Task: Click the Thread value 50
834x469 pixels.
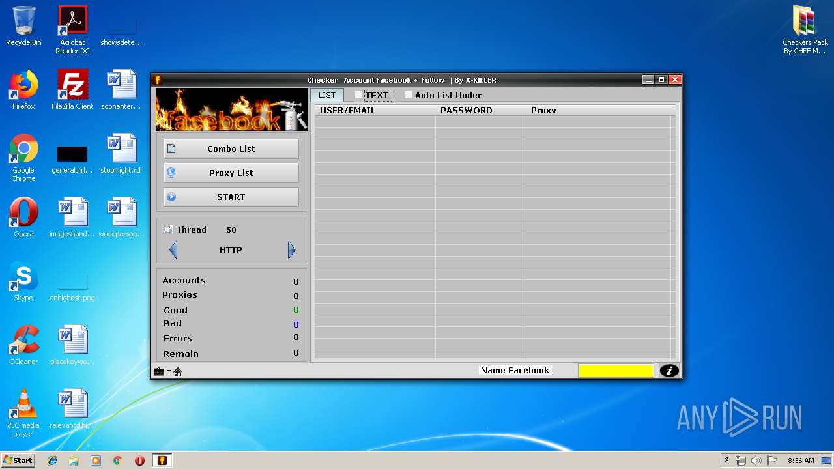Action: point(231,230)
